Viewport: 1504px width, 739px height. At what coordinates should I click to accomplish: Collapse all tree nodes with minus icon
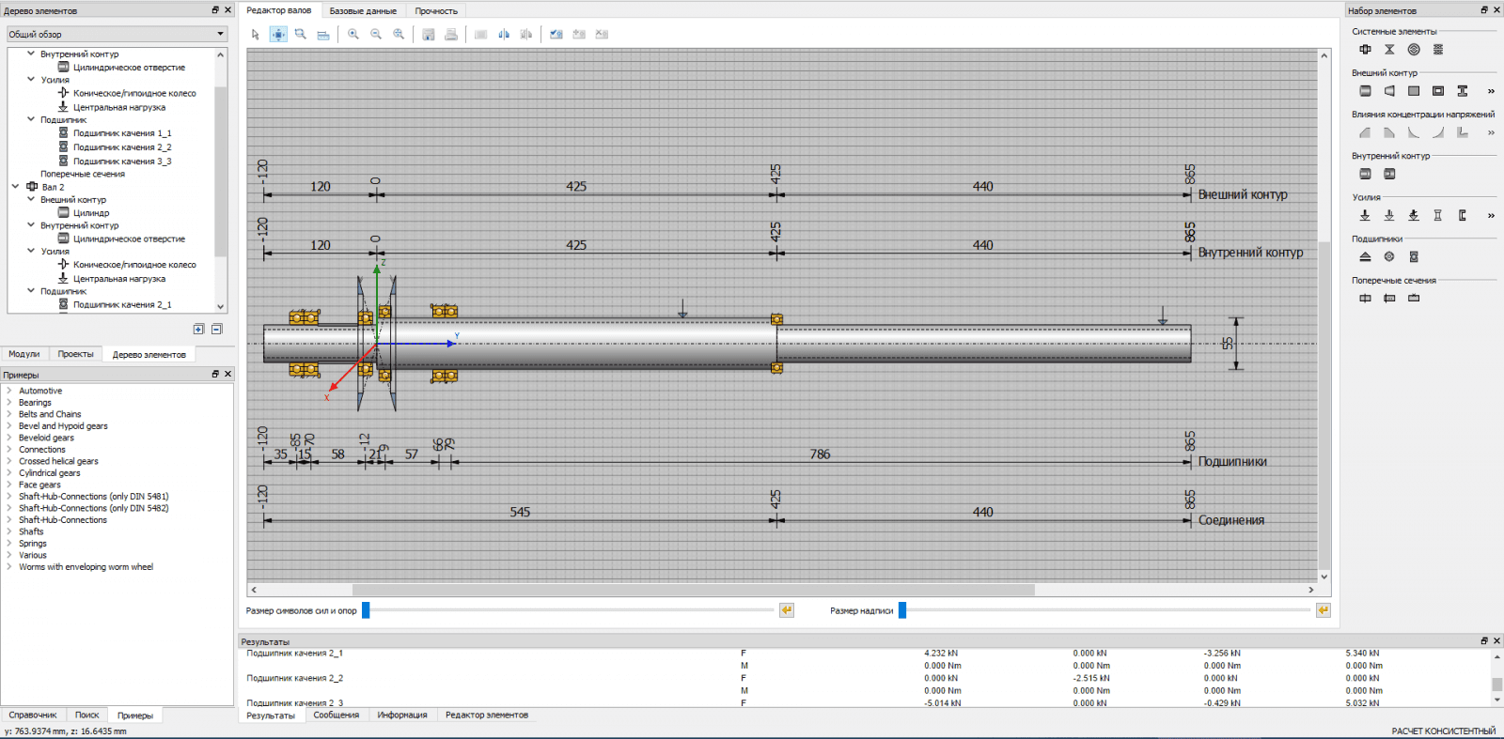(x=216, y=329)
